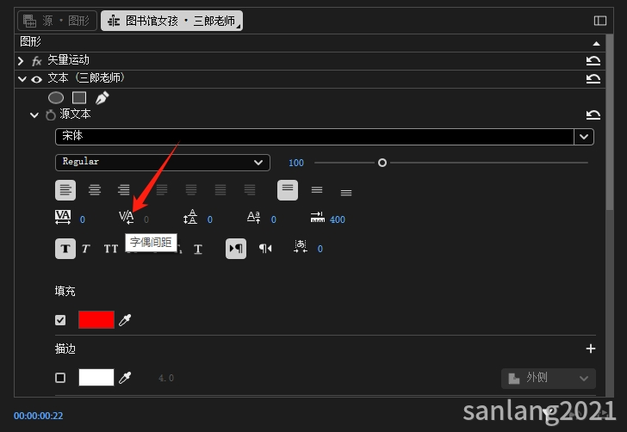The width and height of the screenshot is (627, 432).
Task: Create a 4-point rectangle mask
Action: (79, 97)
